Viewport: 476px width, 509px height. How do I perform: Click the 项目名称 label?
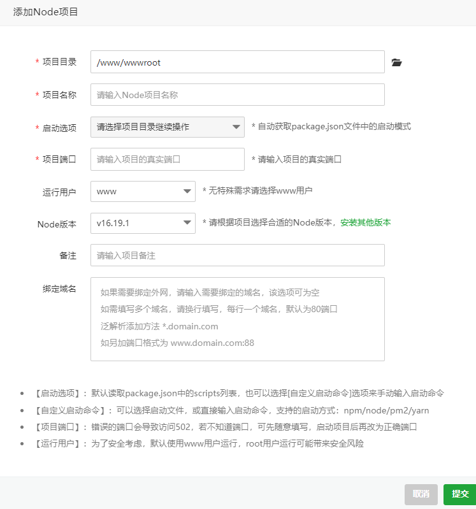point(59,95)
